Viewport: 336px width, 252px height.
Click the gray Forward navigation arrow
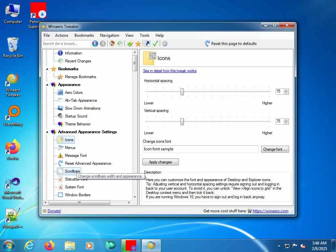[x=103, y=44]
